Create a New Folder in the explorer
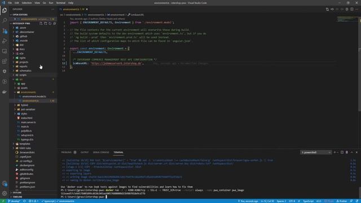Viewport: 361px width, 203px height. 46,24
